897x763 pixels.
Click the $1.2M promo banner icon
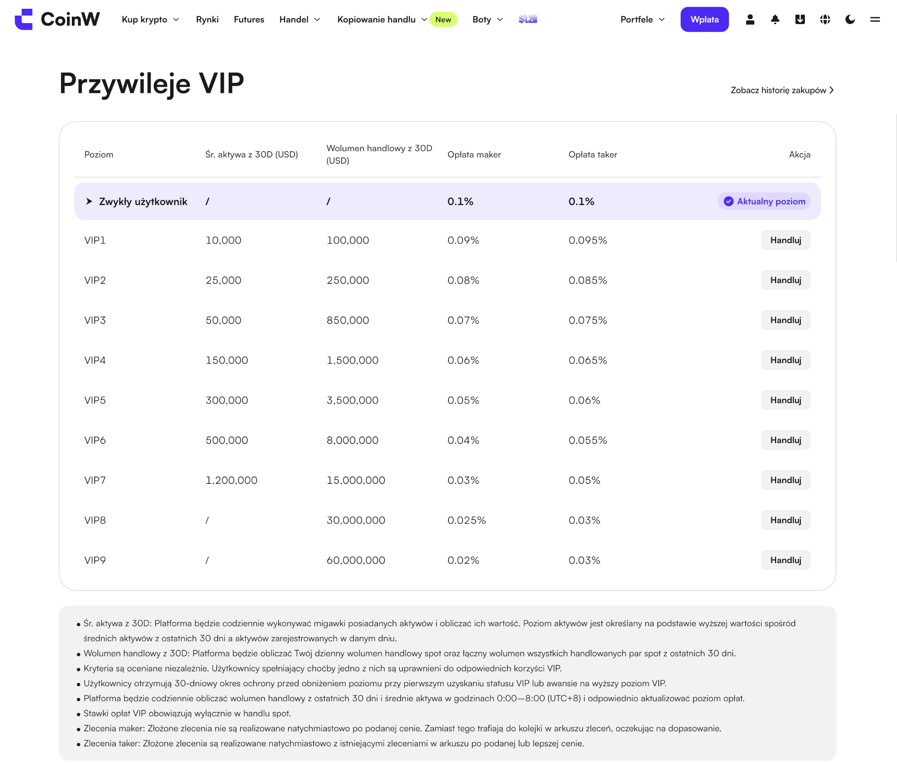click(x=528, y=19)
